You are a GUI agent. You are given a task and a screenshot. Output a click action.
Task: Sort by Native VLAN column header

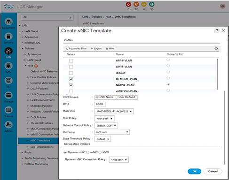click(174, 54)
